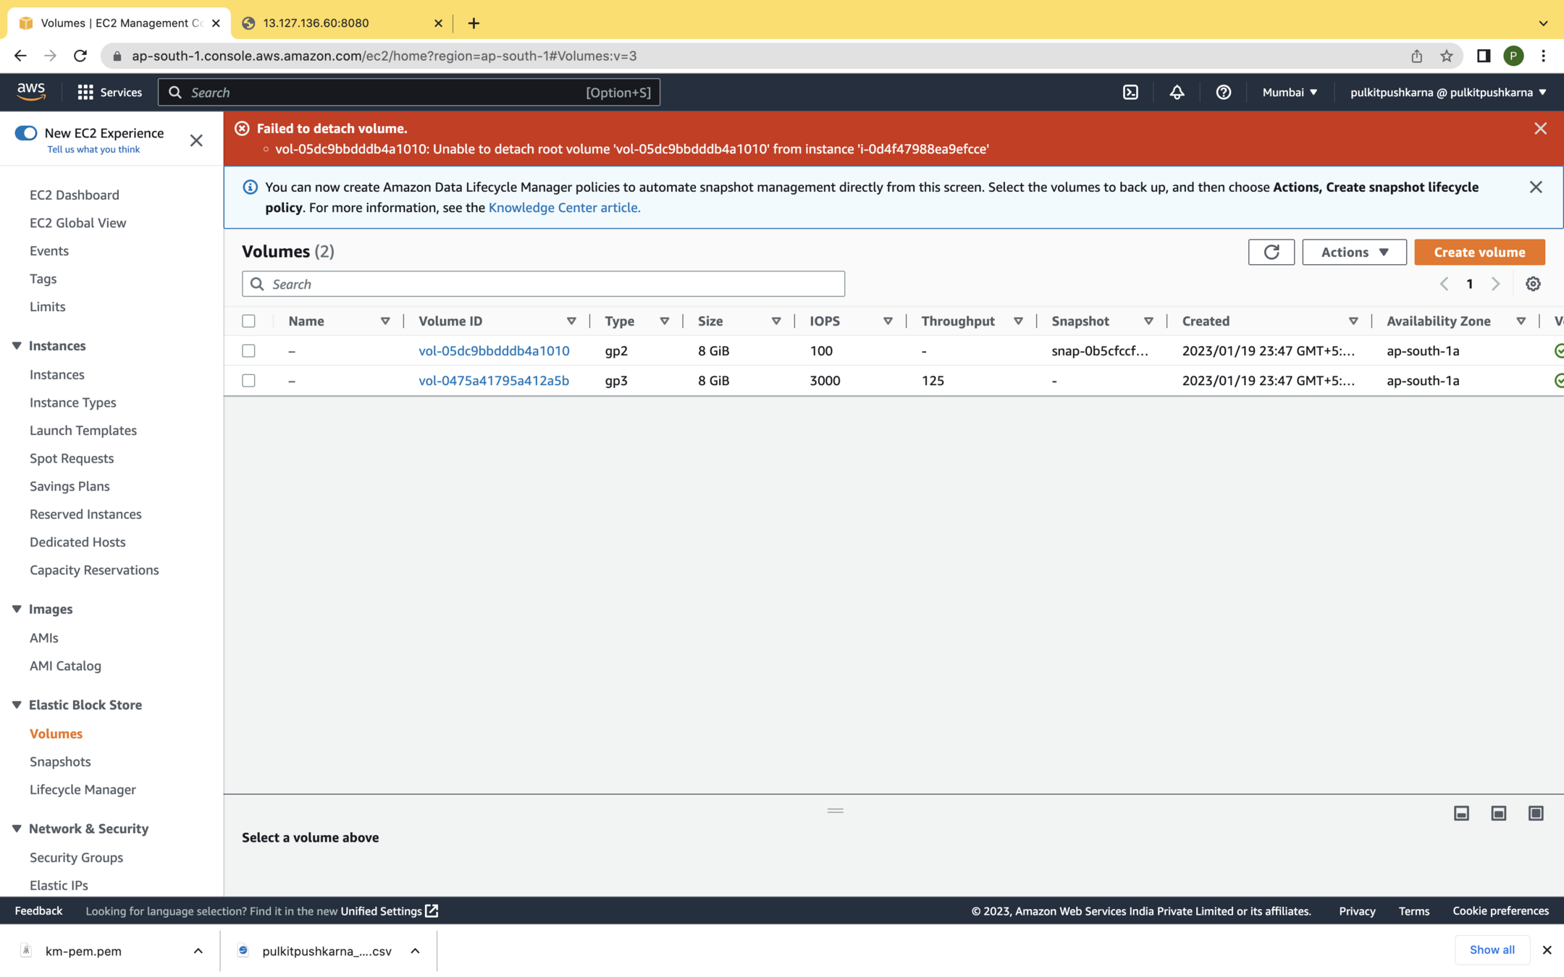Maximize the details split panel icon
The height and width of the screenshot is (977, 1564).
click(1535, 813)
